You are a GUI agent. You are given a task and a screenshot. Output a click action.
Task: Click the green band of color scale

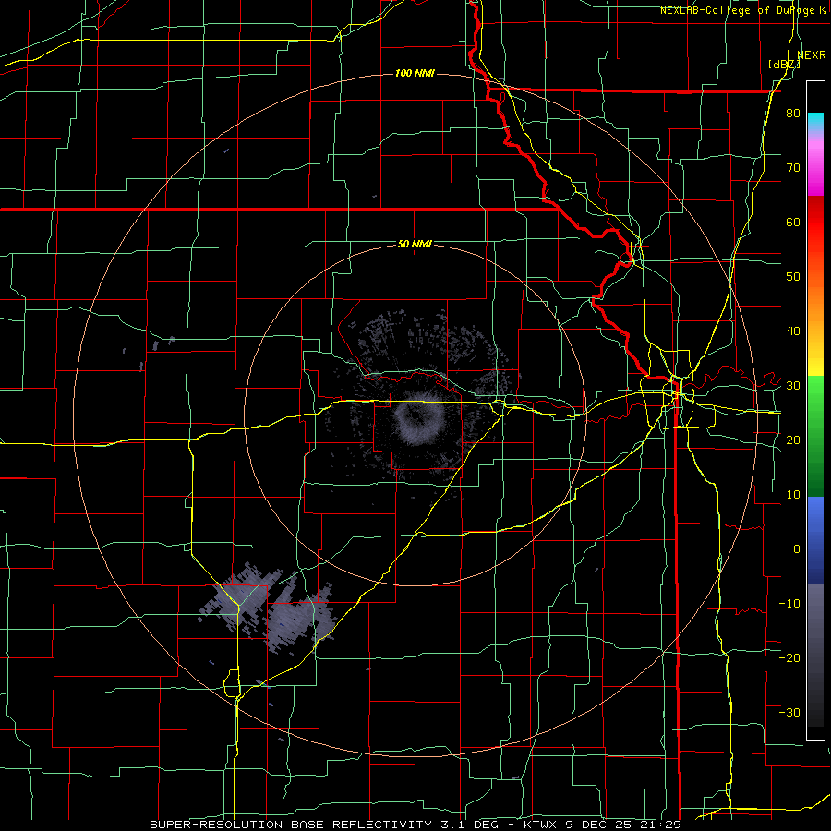pos(815,436)
